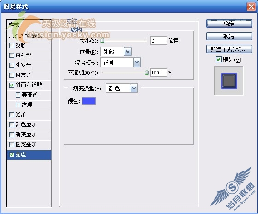Focus the size pixel value field
Viewport: 258px width, 214px height.
coord(158,41)
